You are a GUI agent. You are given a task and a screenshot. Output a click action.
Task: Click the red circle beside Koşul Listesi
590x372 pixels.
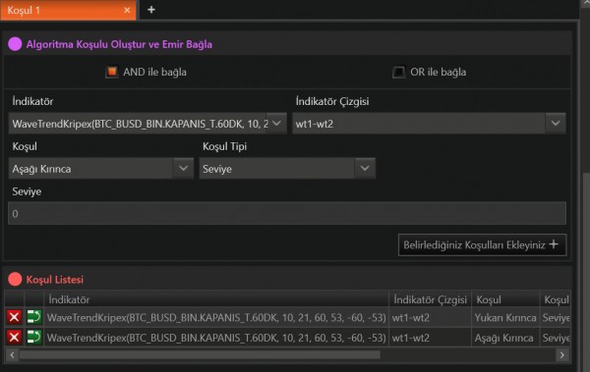click(x=15, y=279)
